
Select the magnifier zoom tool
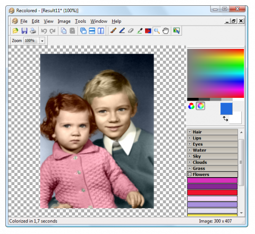[157, 31]
